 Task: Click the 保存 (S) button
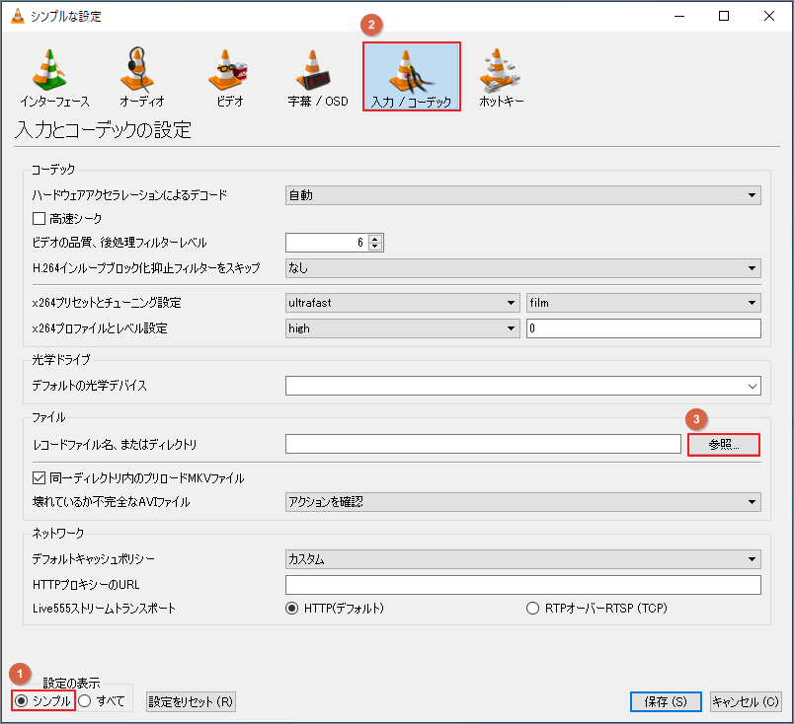665,700
